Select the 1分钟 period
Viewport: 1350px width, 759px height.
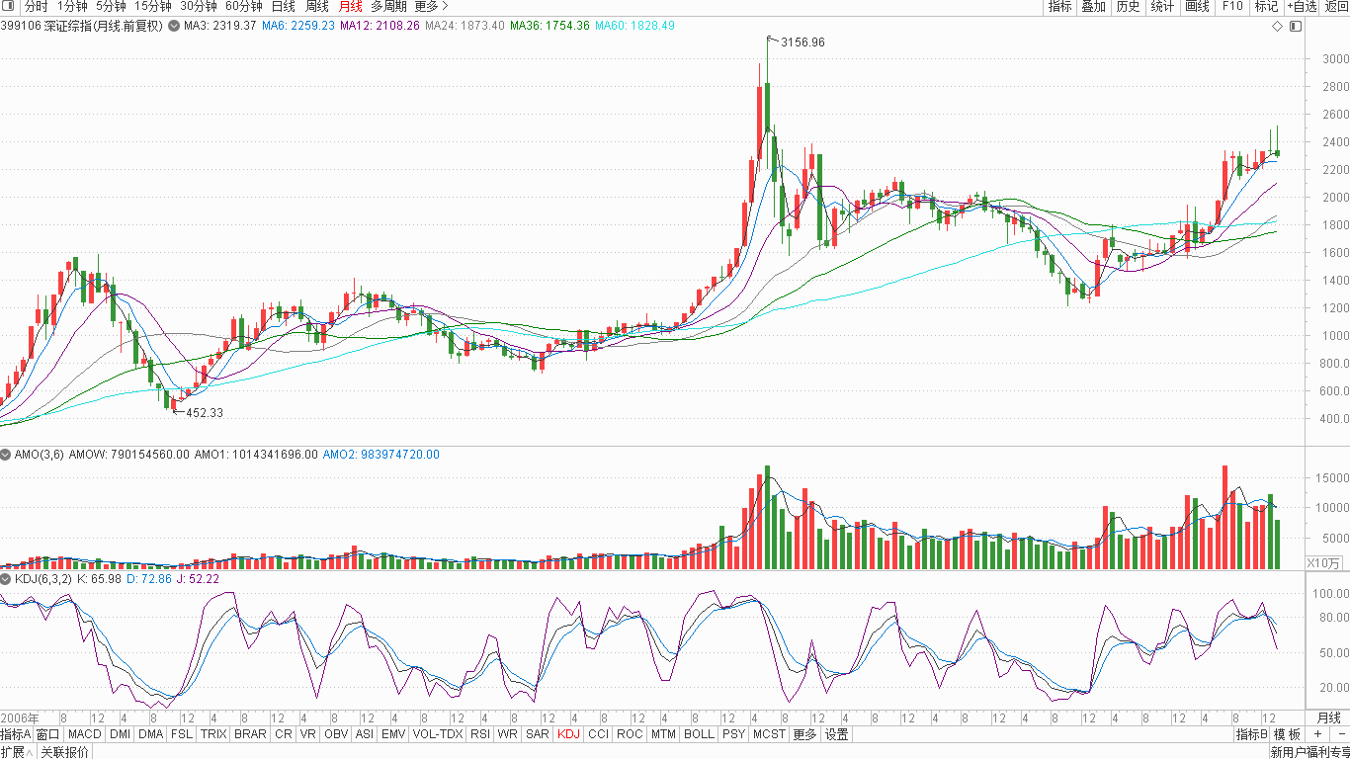pos(72,6)
